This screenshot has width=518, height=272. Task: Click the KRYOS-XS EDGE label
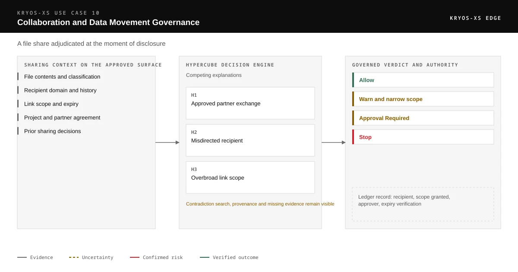475,18
